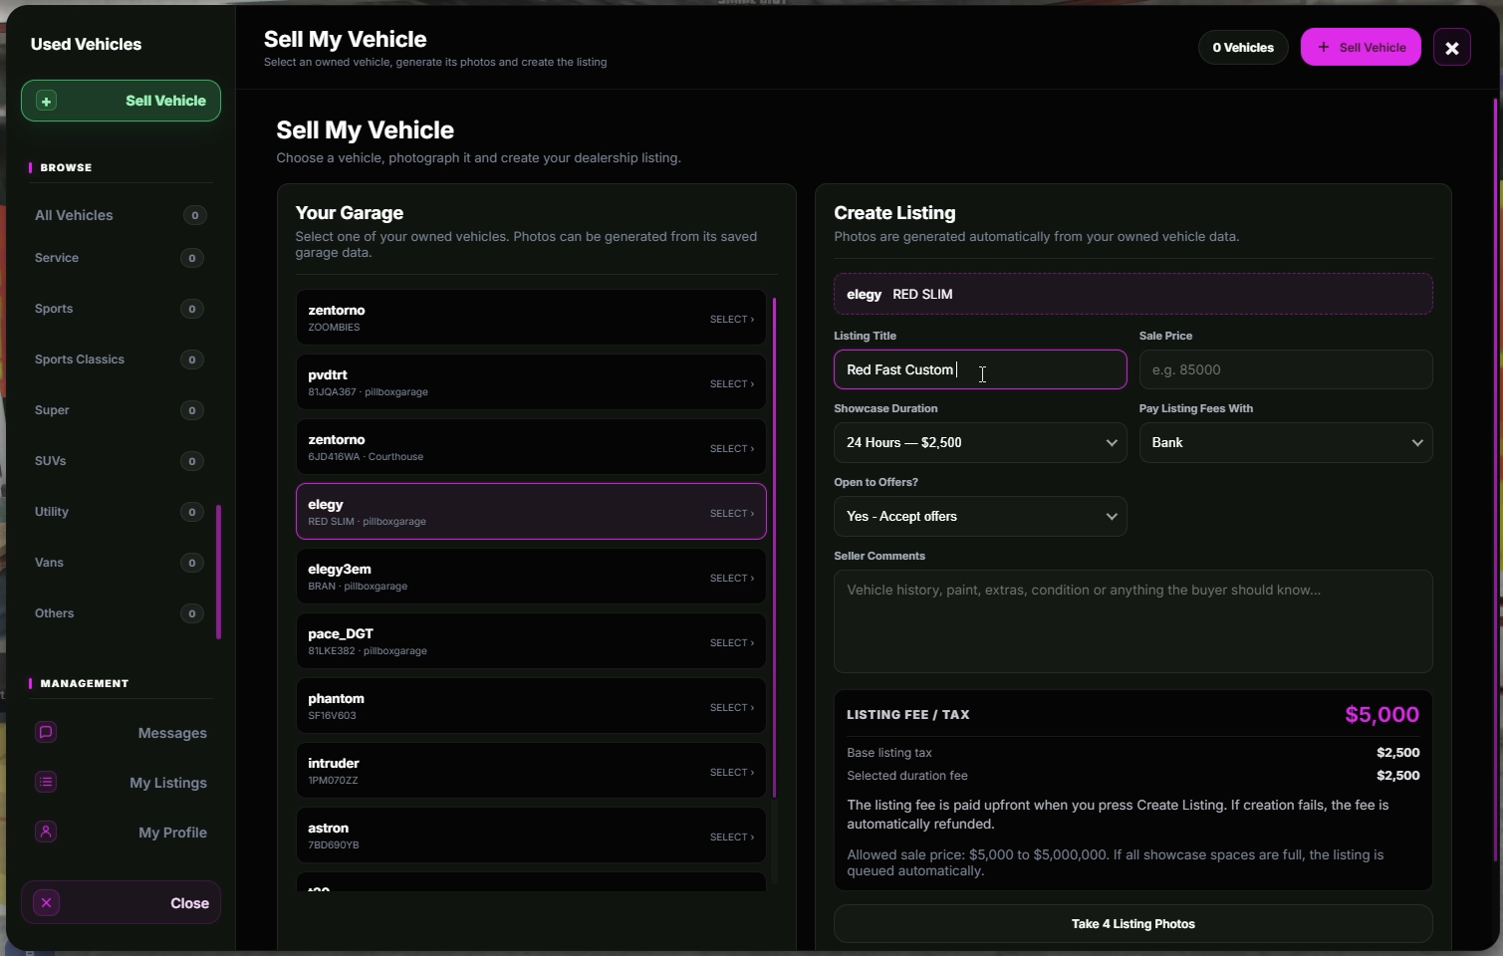Viewport: 1503px width, 956px height.
Task: Select the pace_DGT garage entry
Action: pos(531,641)
